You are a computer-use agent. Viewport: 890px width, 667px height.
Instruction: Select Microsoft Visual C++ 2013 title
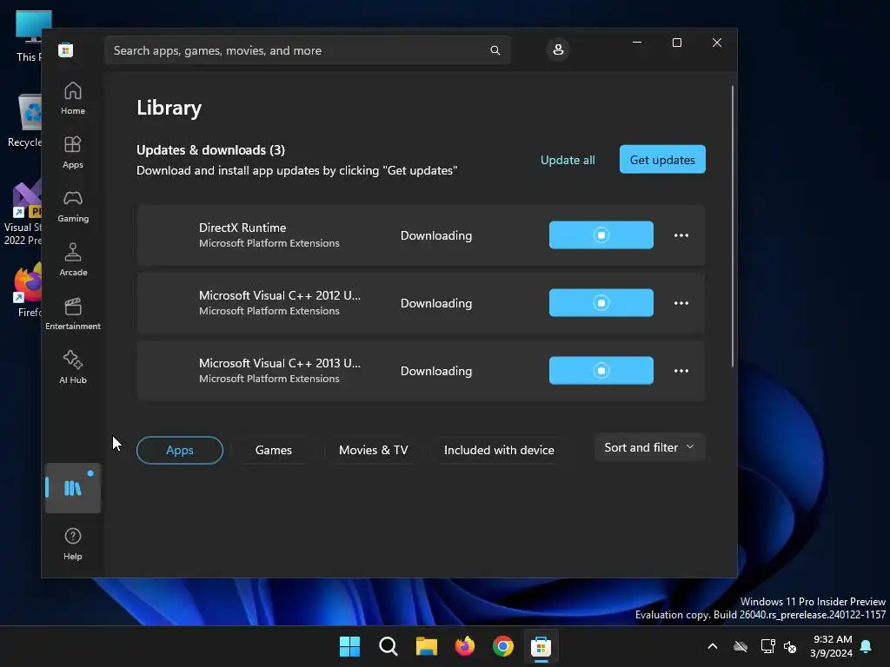pos(280,363)
